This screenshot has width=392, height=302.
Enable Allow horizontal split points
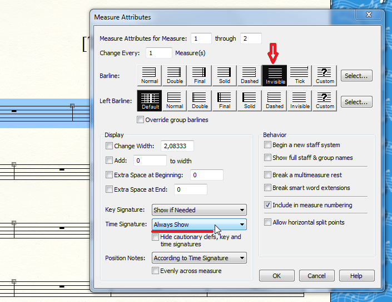(268, 222)
